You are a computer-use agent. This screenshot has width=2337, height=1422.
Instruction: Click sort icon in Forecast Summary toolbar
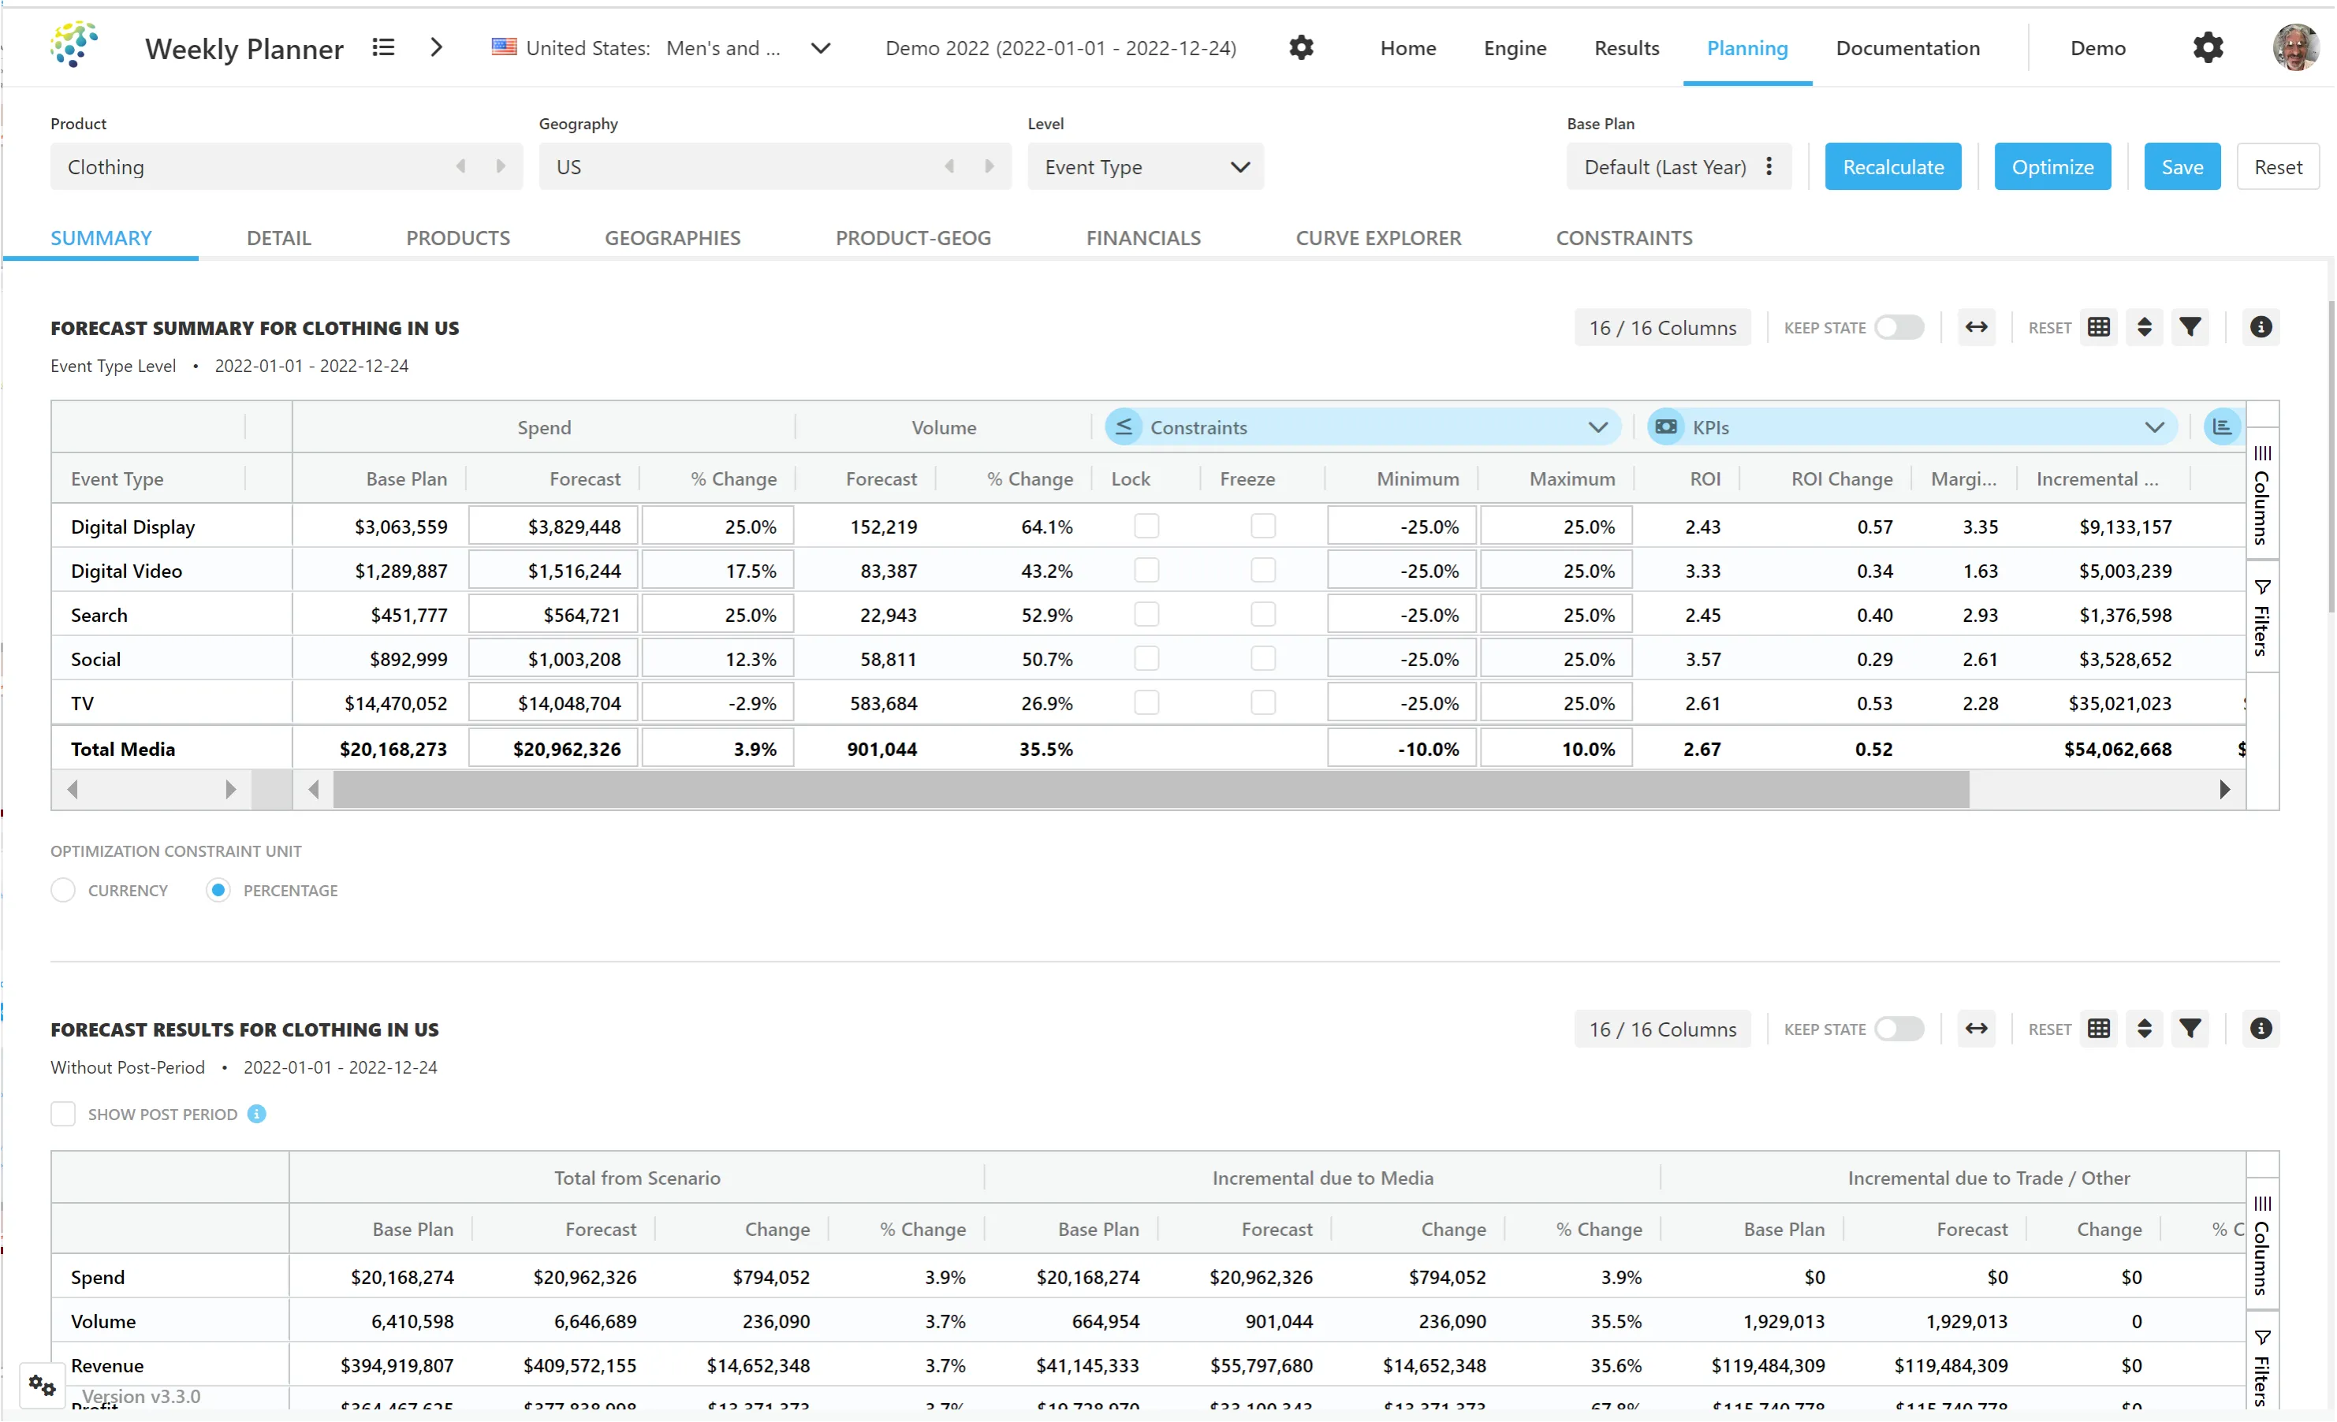click(2145, 327)
